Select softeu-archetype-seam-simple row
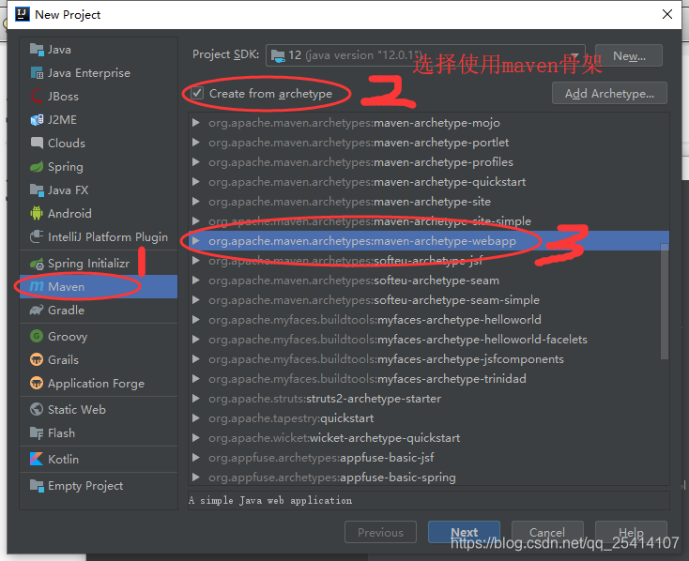The height and width of the screenshot is (561, 689). [x=428, y=300]
